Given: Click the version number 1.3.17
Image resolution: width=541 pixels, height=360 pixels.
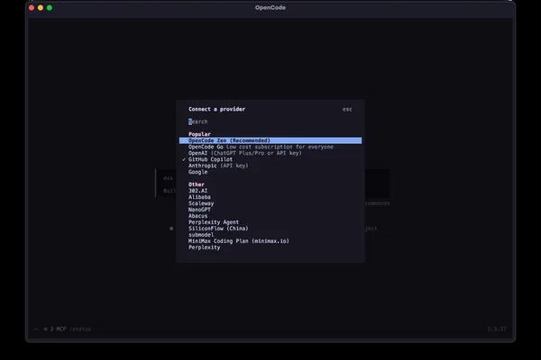Looking at the screenshot, I should [x=497, y=329].
